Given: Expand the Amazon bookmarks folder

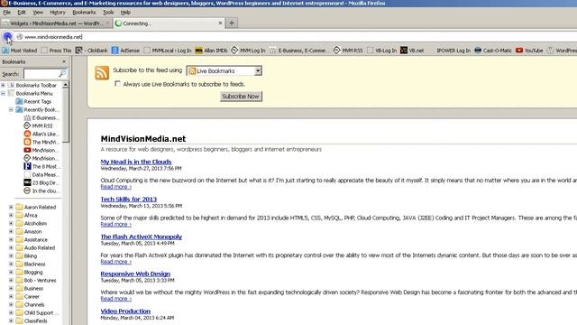Looking at the screenshot, I should click(x=11, y=231).
